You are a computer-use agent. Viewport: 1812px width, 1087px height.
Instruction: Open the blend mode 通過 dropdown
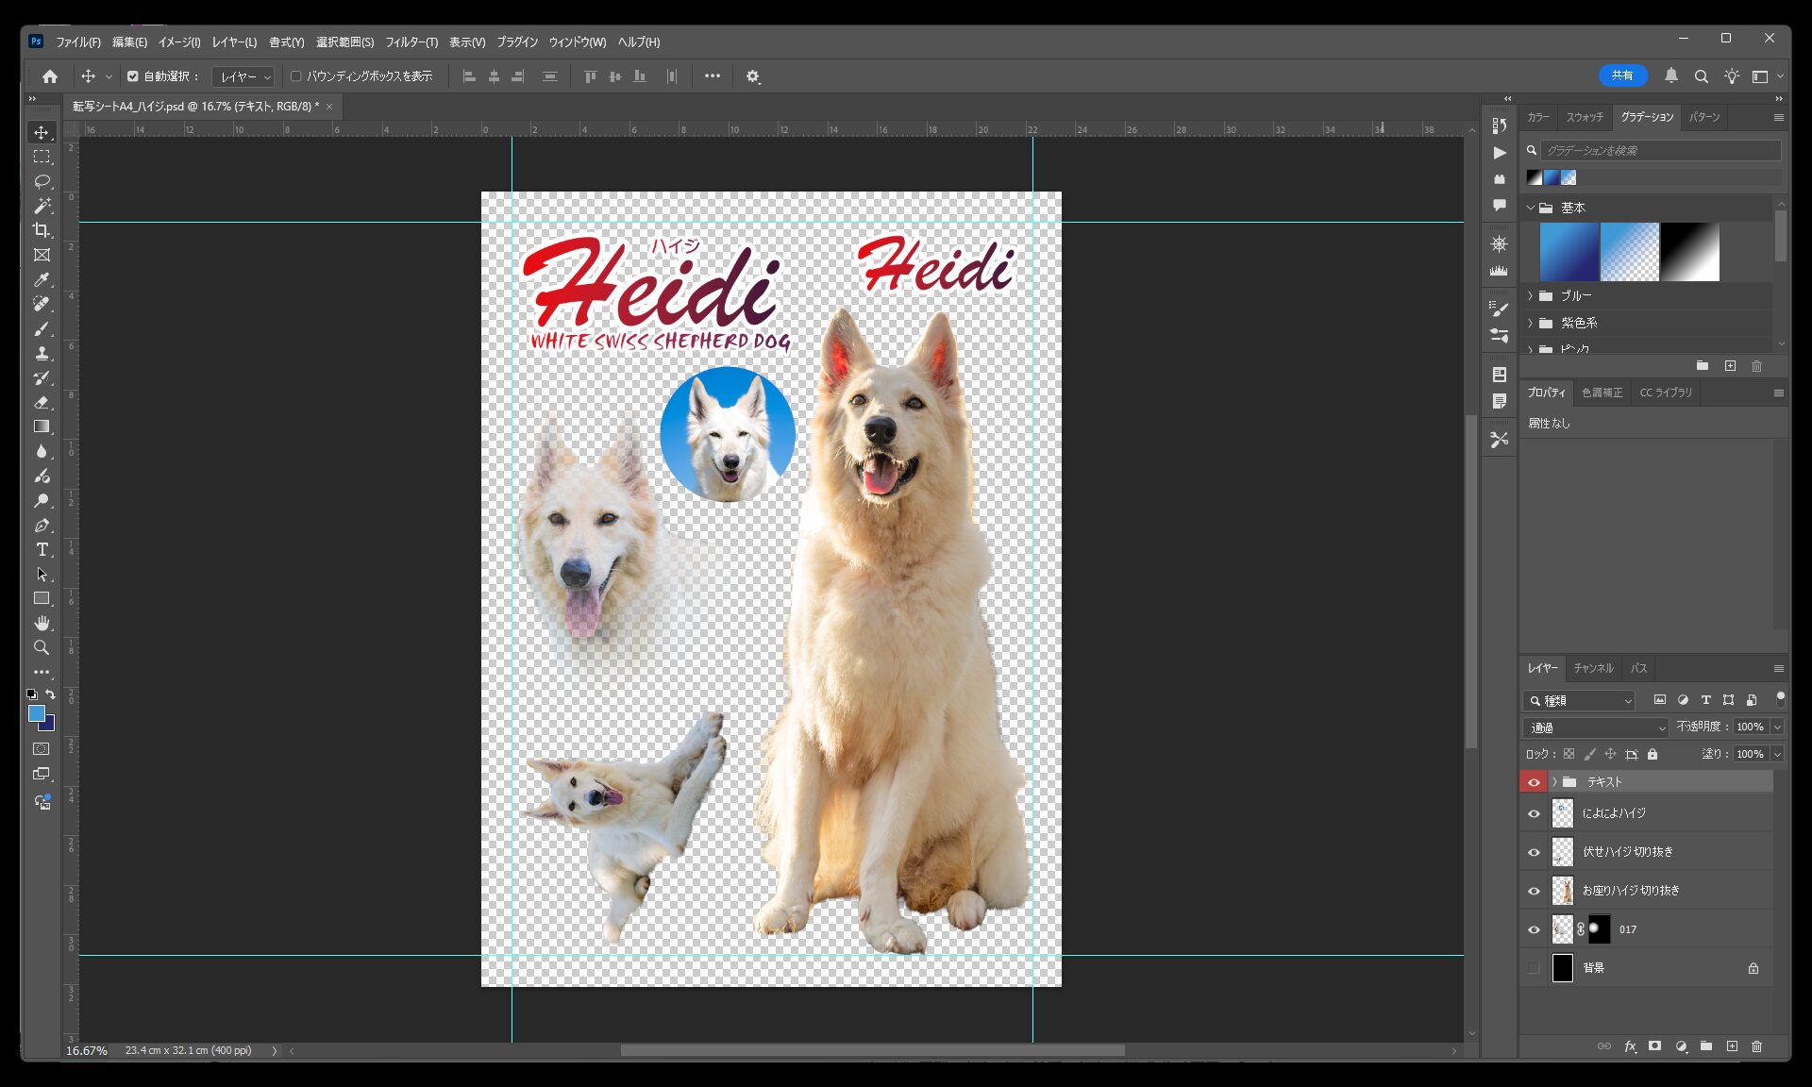[x=1595, y=727]
